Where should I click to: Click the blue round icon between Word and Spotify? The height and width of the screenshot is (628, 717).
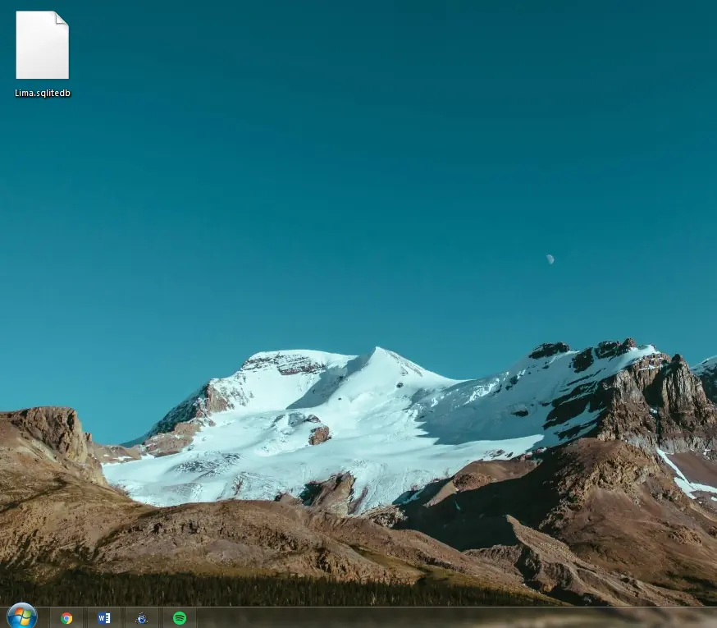(142, 618)
